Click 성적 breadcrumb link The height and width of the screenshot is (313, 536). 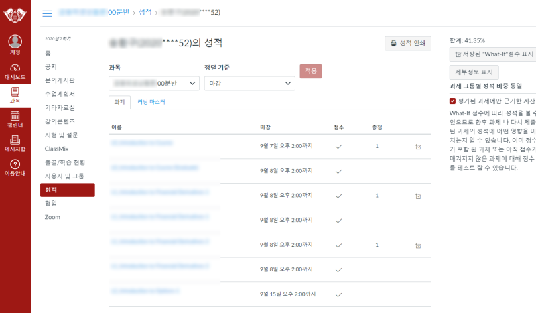(x=145, y=12)
